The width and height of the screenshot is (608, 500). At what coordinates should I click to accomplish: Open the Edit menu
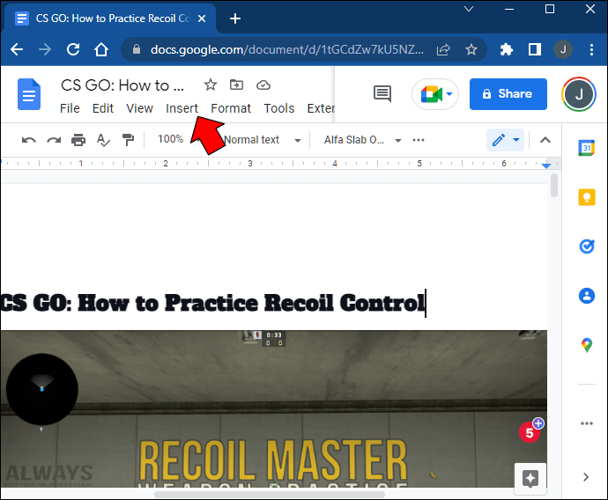pyautogui.click(x=103, y=108)
